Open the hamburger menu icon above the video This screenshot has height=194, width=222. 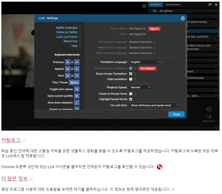[144, 6]
